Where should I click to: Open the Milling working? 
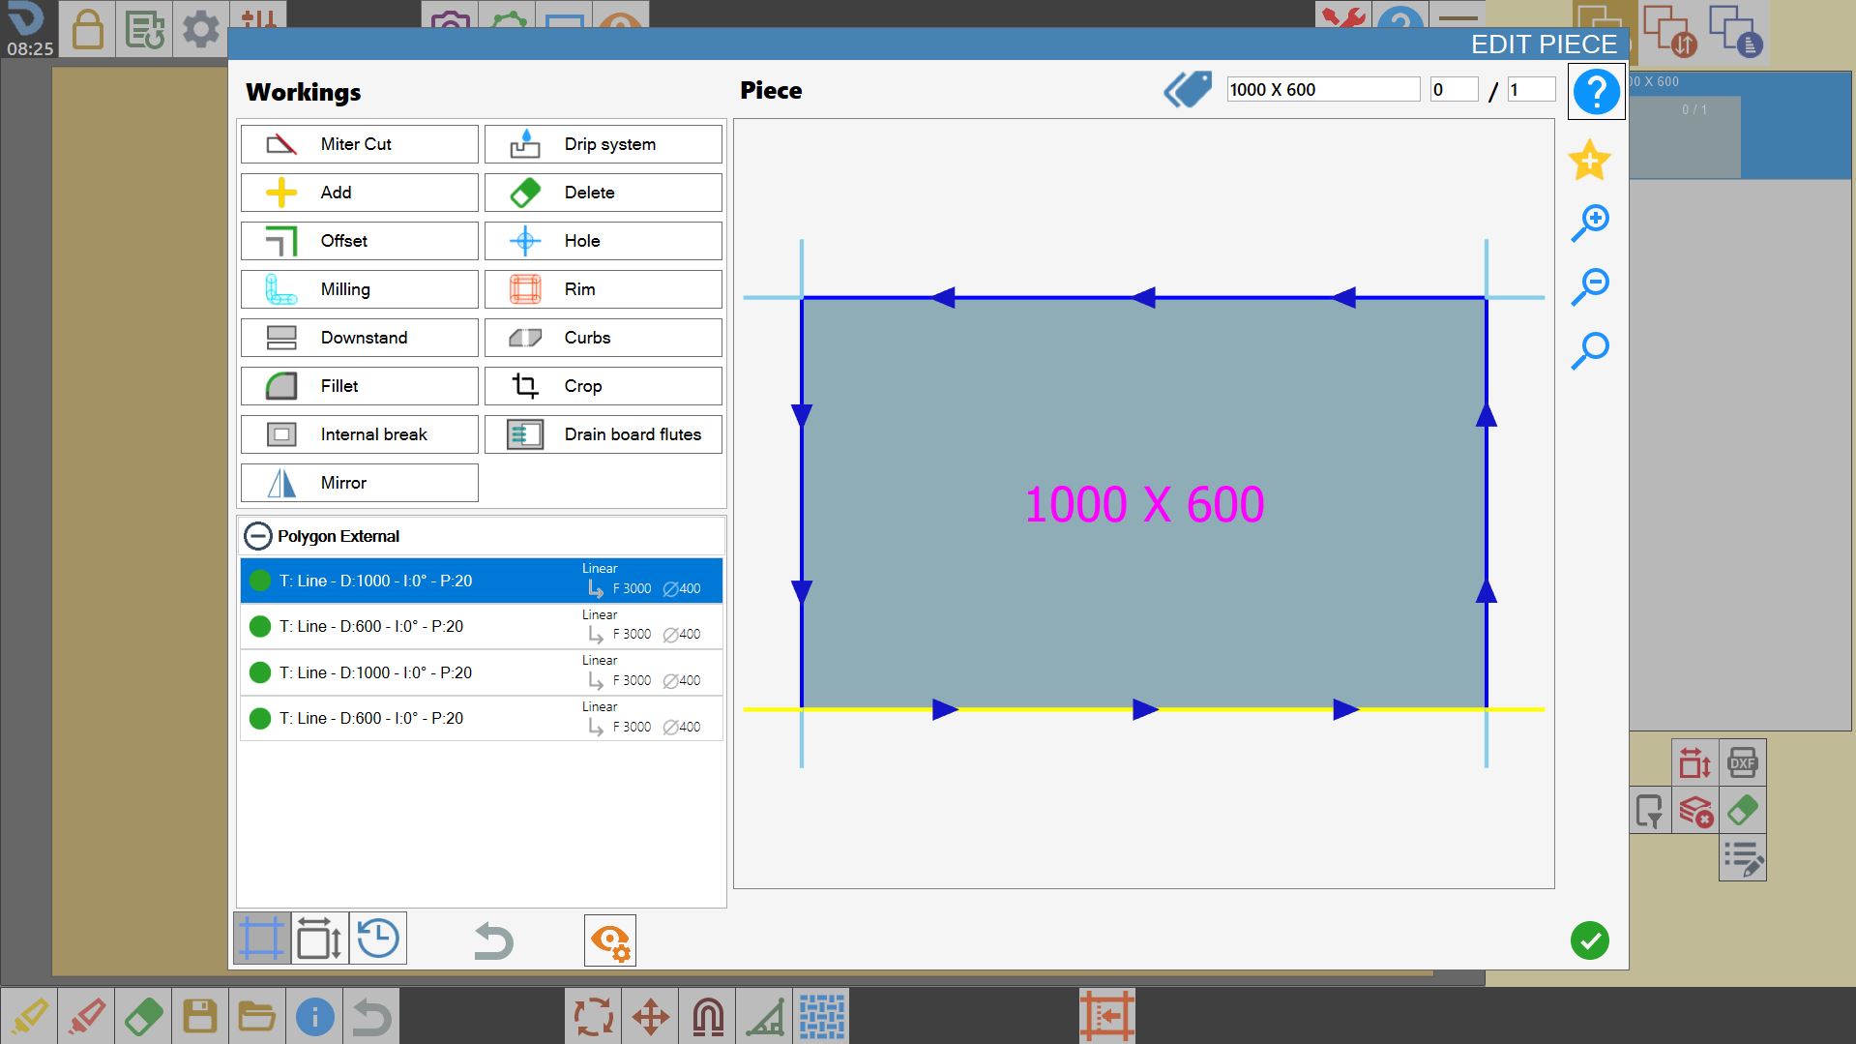[359, 289]
